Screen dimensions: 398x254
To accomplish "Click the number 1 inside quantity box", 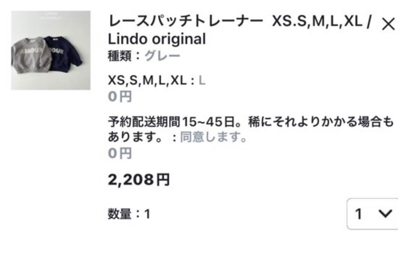I will [358, 214].
